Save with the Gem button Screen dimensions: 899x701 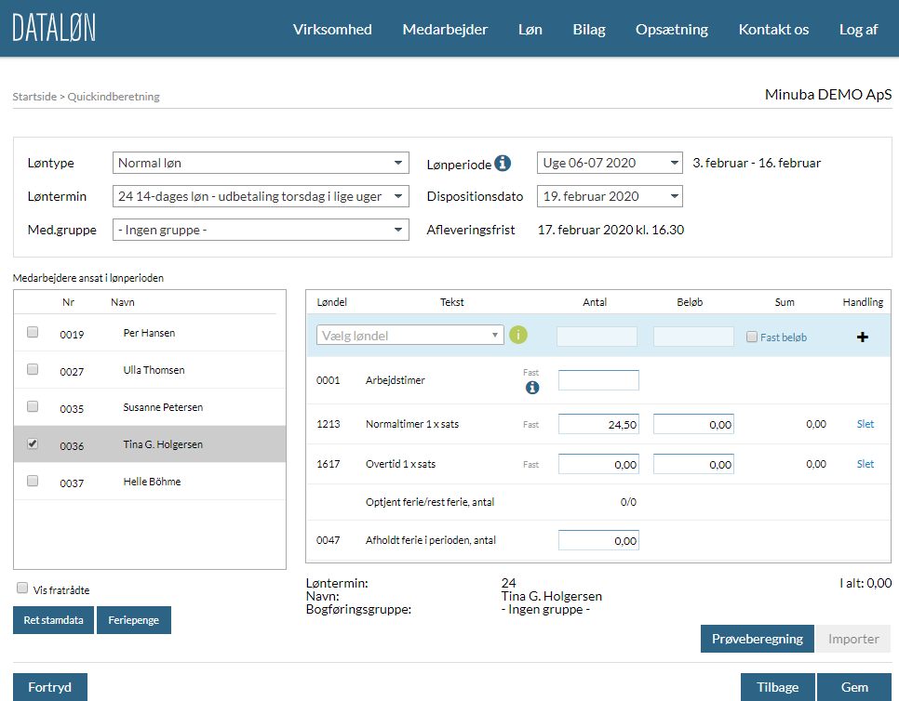click(854, 687)
